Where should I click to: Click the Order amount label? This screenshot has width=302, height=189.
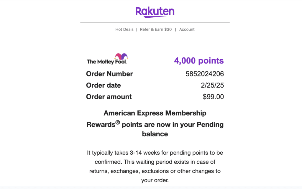[x=109, y=97]
